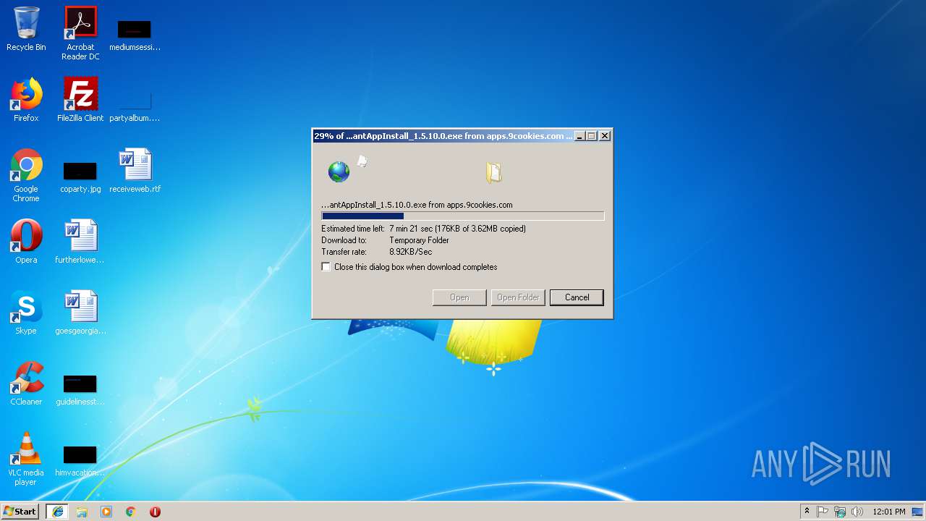The height and width of the screenshot is (521, 926).
Task: Select the furtherlowe... Word document
Action: point(80,242)
